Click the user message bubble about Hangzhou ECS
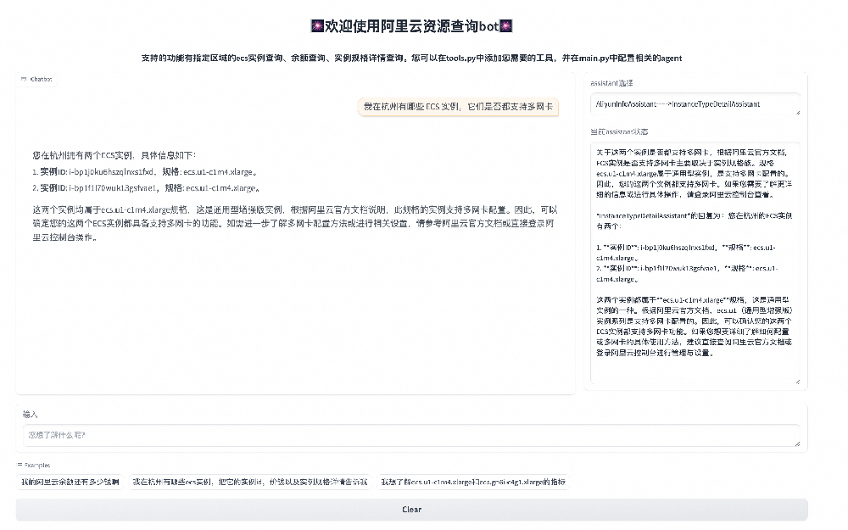The width and height of the screenshot is (848, 530). (458, 107)
